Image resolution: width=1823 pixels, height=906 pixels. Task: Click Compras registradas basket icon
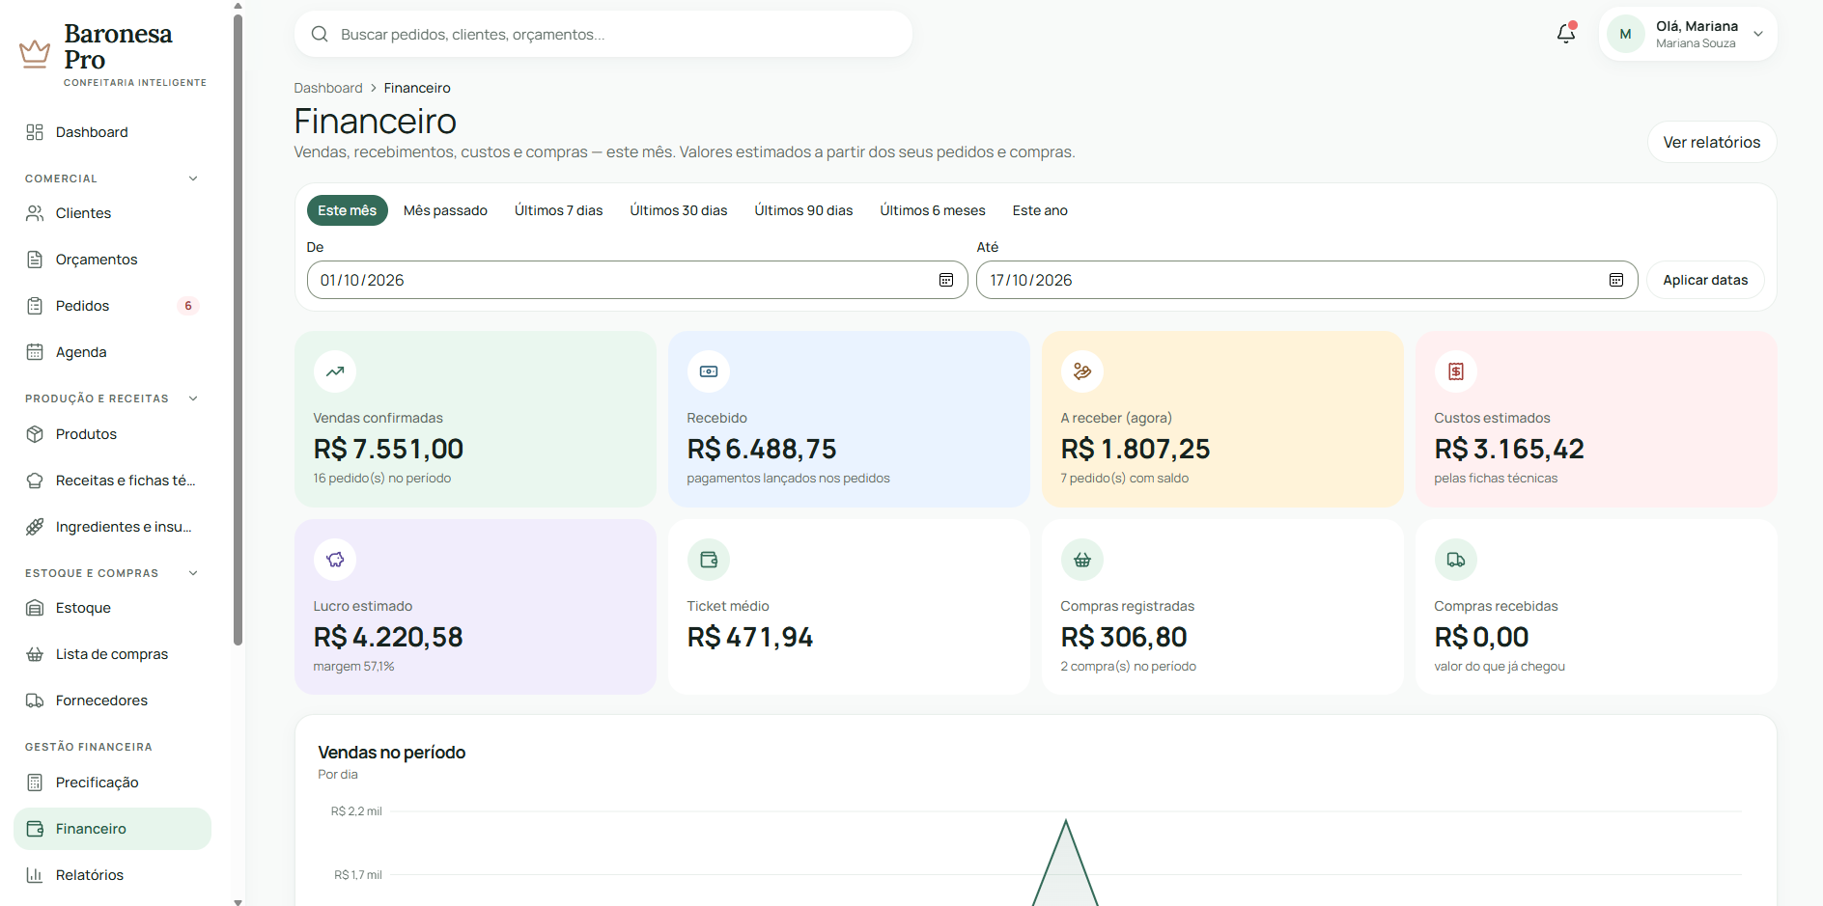click(x=1082, y=560)
